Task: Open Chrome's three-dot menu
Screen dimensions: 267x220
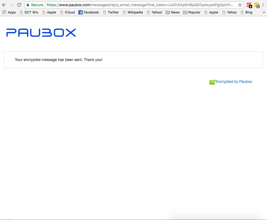Action: (263, 5)
